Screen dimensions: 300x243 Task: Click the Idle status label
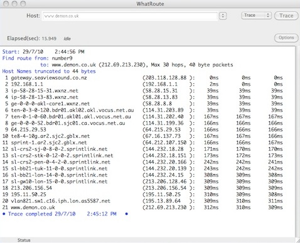tap(67, 39)
